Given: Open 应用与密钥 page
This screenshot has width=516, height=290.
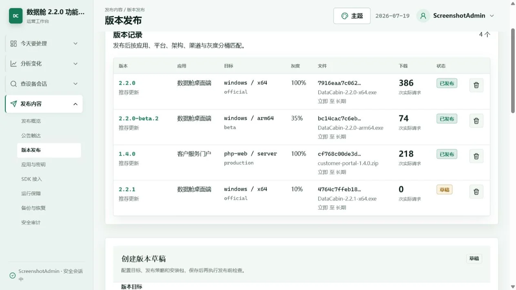Looking at the screenshot, I should tap(49, 165).
